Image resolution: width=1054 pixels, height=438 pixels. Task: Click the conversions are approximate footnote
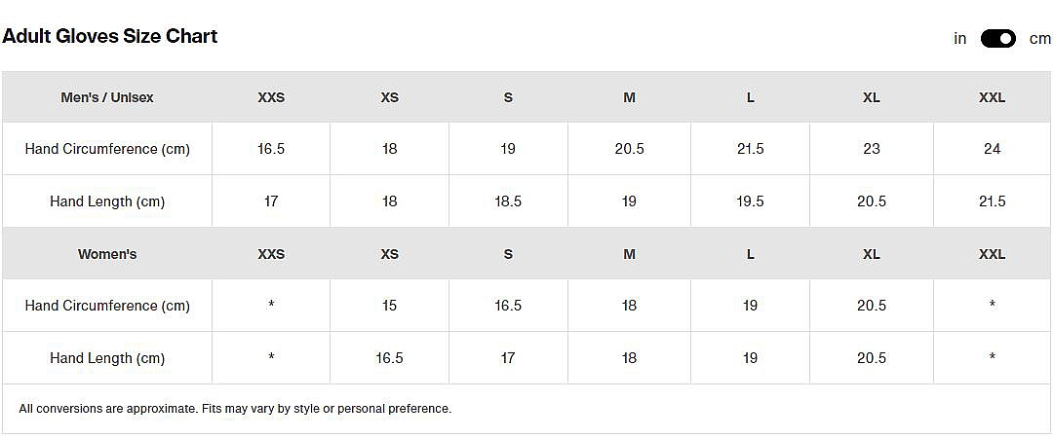(235, 409)
